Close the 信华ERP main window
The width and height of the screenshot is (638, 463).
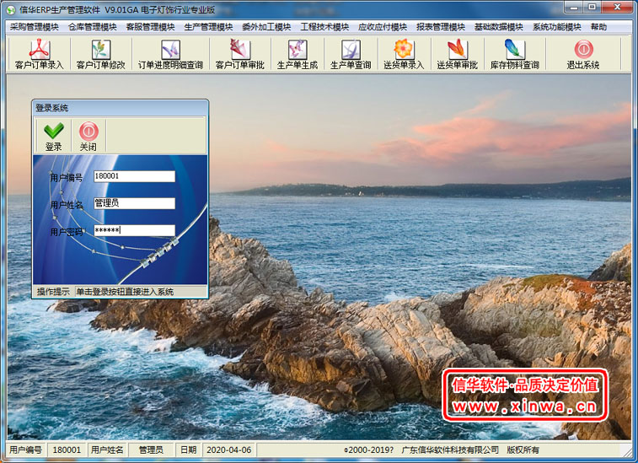coord(617,7)
